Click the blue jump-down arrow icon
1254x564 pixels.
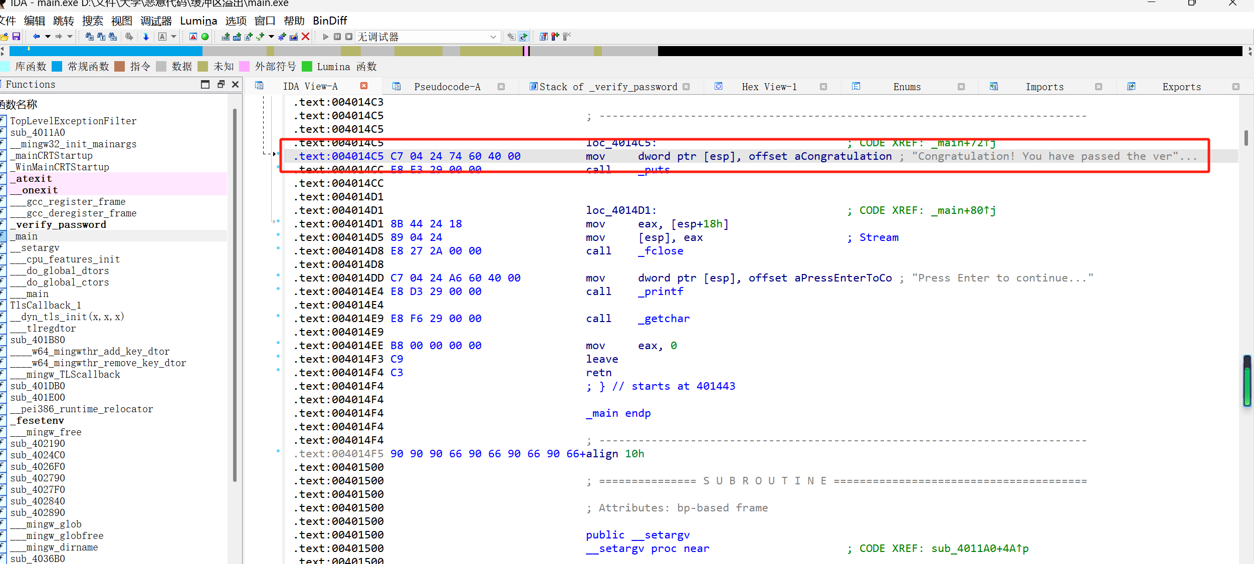coord(146,37)
